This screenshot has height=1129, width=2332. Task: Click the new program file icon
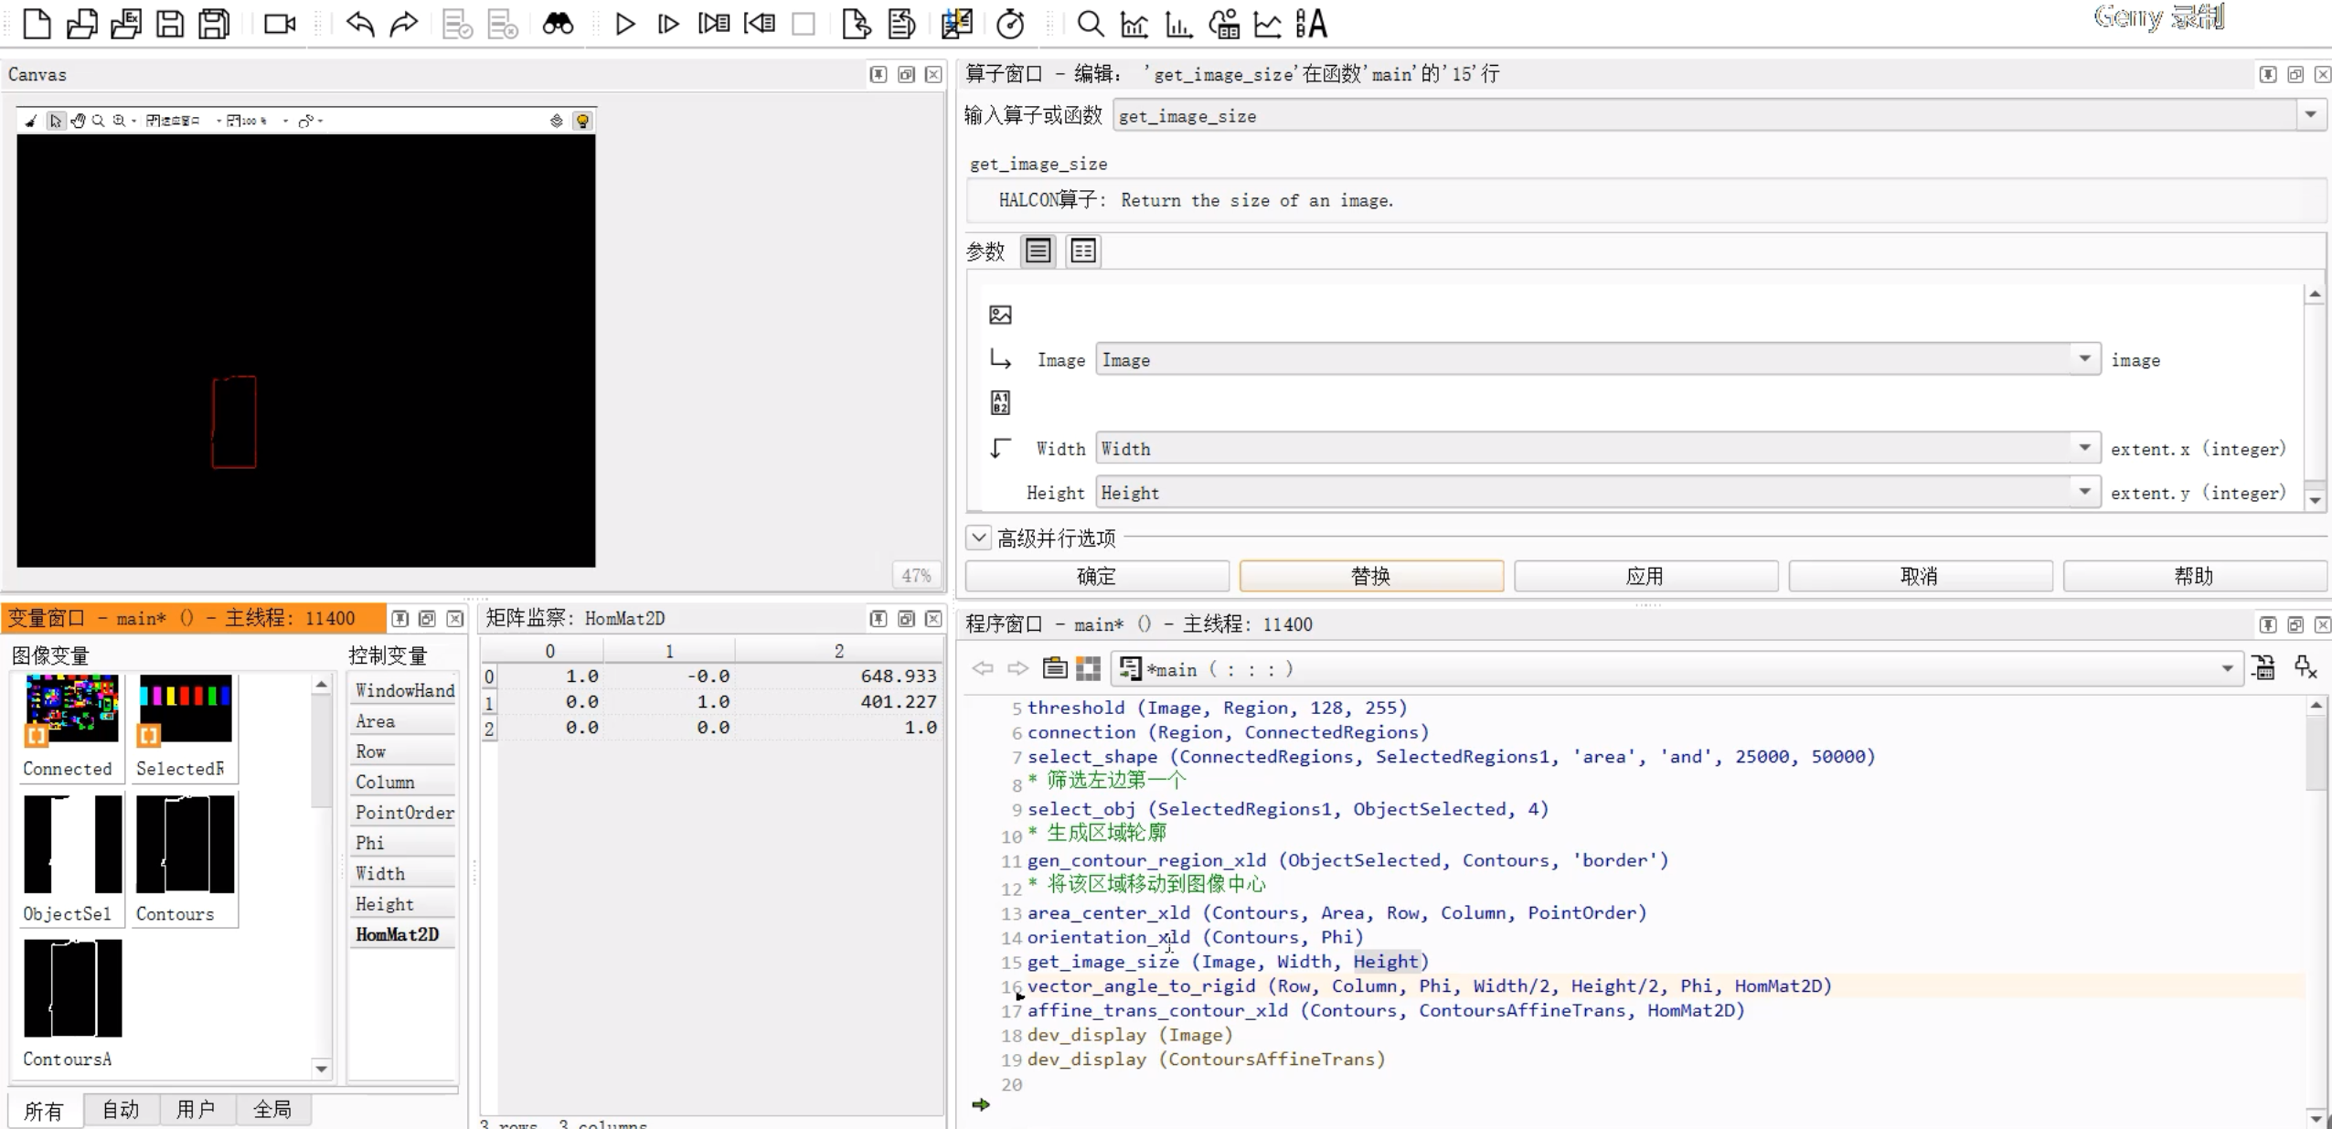coord(37,24)
